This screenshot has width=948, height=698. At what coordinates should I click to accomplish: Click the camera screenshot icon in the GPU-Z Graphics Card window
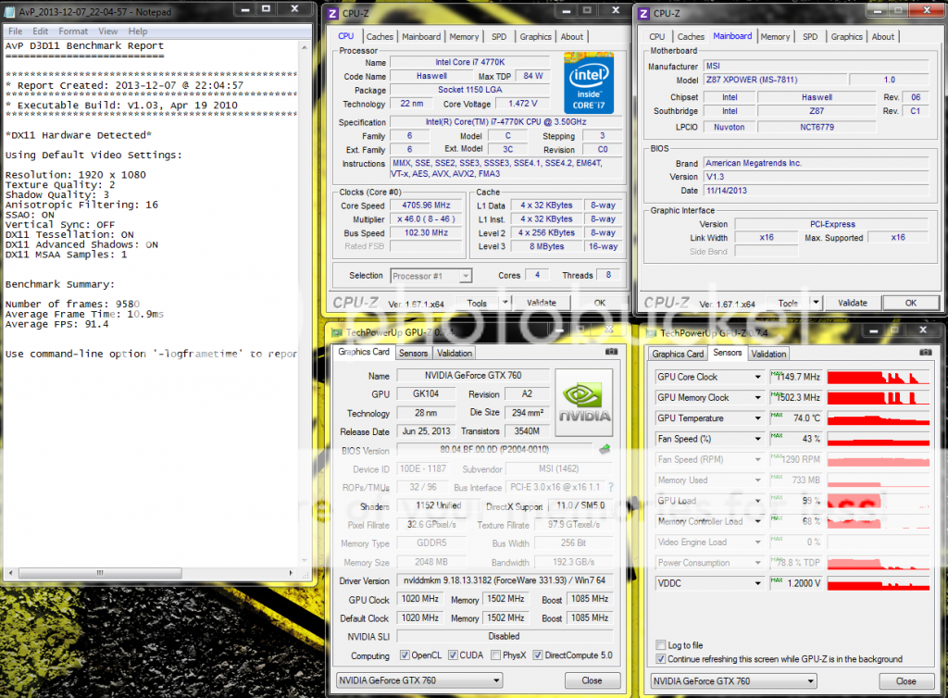click(610, 353)
